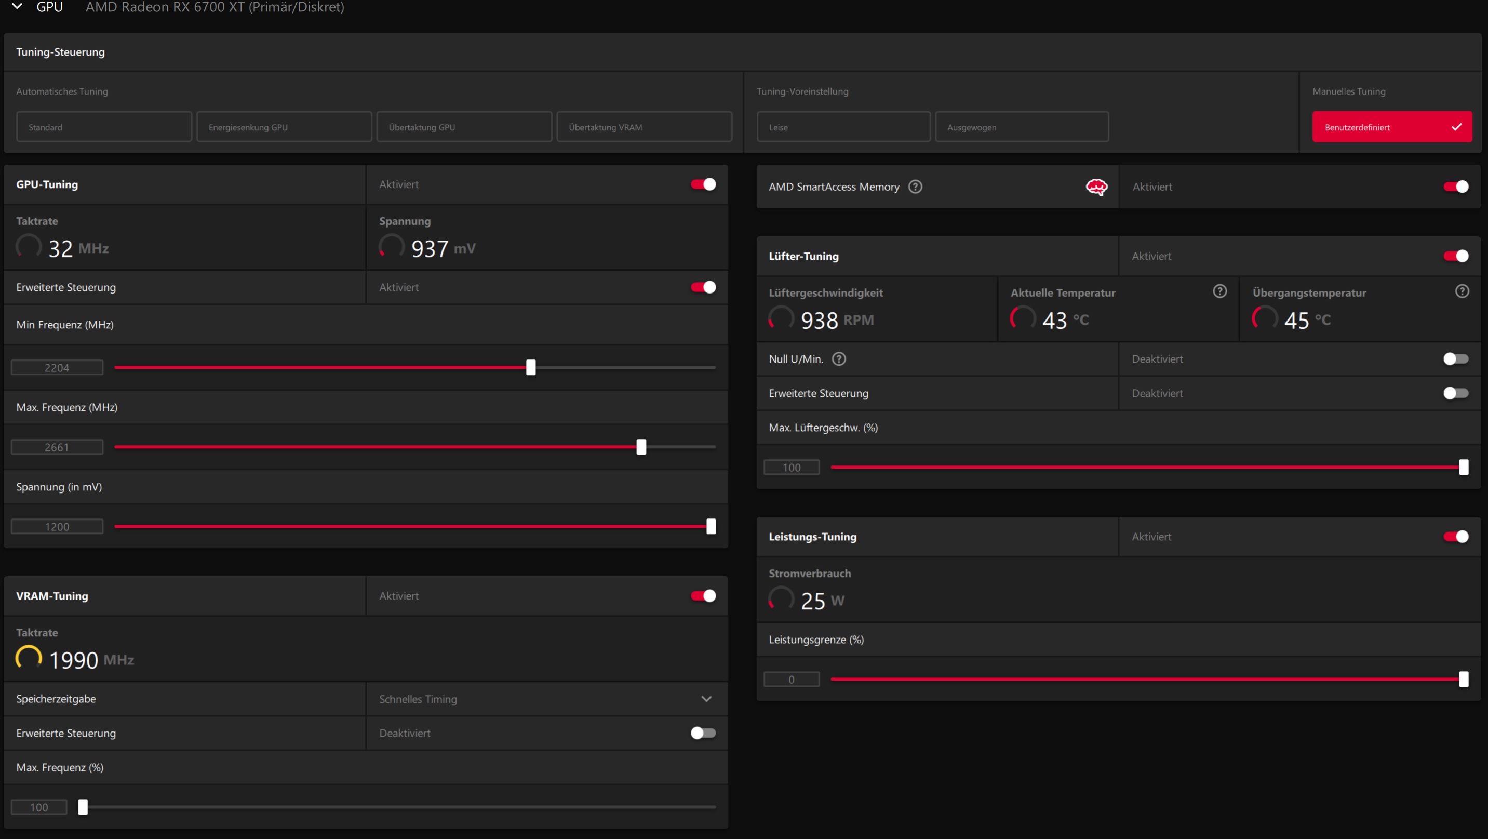Screen dimensions: 1488x839
Task: Click the Lüftergeschwindigkeit gauge icon
Action: coord(781,318)
